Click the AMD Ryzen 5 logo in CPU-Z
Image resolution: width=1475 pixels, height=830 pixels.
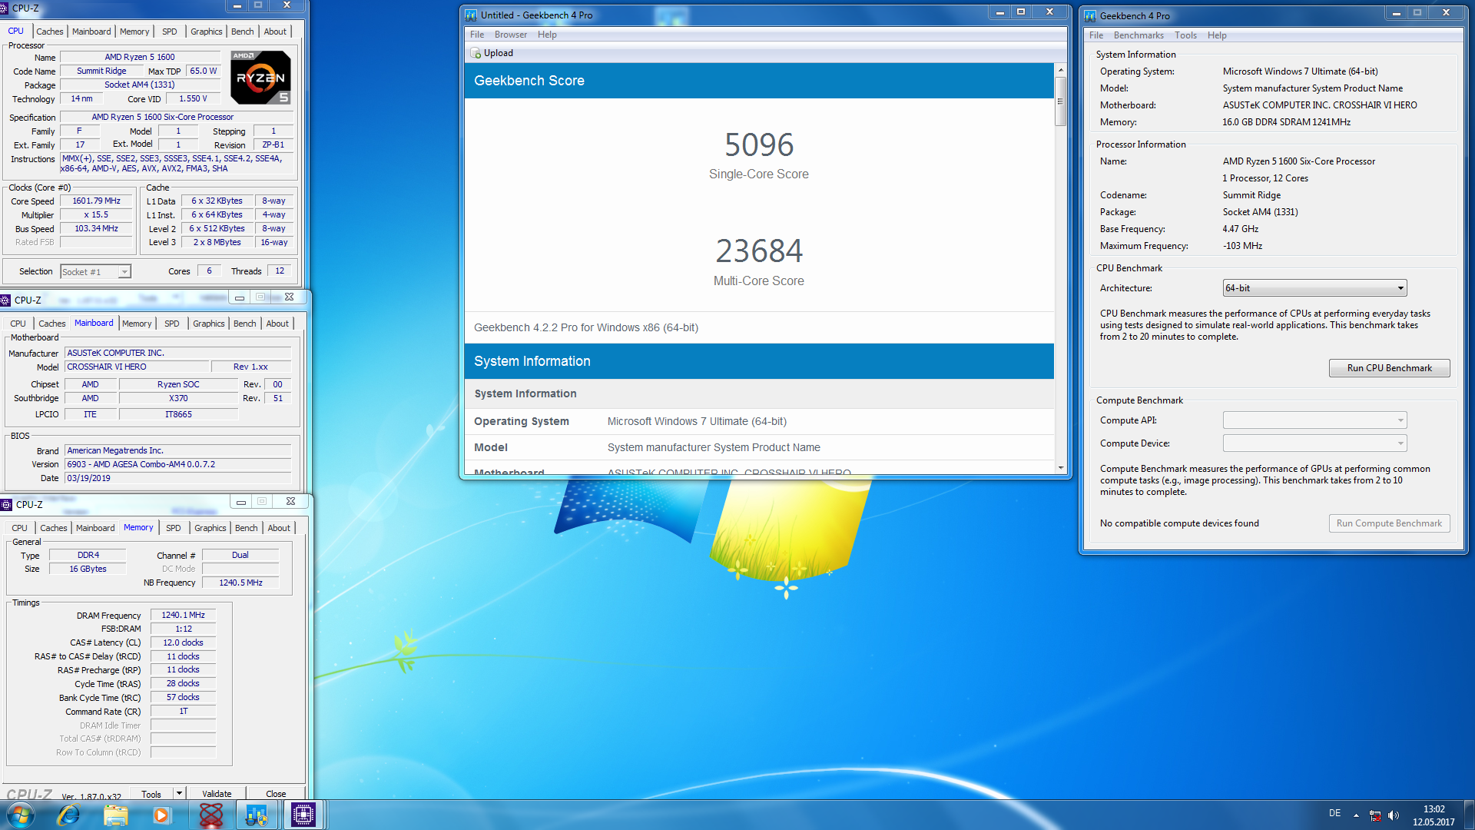(260, 77)
